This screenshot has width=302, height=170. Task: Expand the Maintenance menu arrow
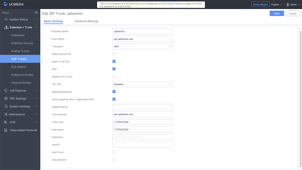pos(36,114)
